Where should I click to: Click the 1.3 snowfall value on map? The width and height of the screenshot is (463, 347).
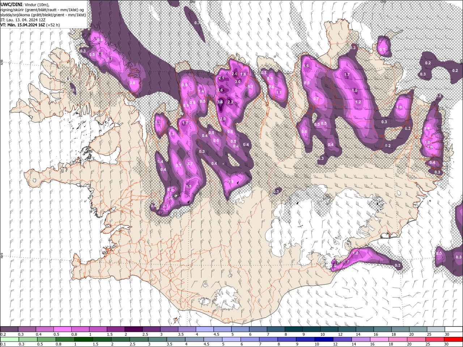point(171,134)
